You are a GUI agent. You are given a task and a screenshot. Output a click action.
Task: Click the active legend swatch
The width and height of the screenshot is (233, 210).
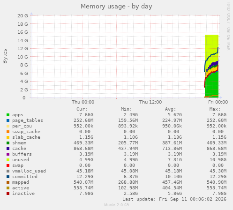8,188
